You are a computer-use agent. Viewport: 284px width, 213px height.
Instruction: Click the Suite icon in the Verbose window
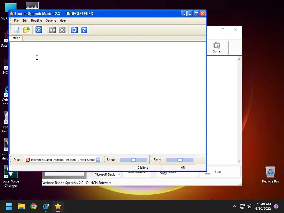pos(217,48)
